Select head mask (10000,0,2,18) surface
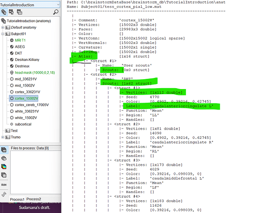 click(x=35, y=72)
